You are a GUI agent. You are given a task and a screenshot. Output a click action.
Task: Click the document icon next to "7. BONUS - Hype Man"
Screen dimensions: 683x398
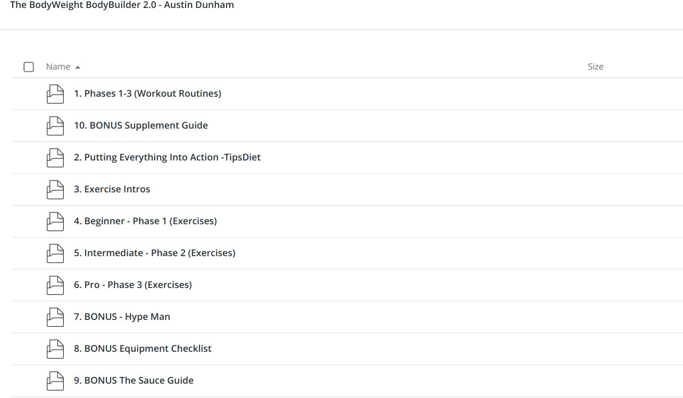coord(55,317)
